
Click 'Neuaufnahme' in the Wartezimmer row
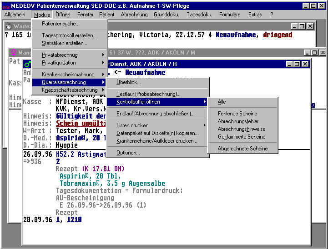(236, 35)
